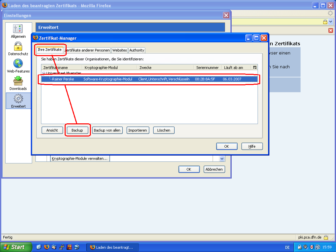Open Hilfe in Zertifikat-Manager
Screen dimensions: 336x252
pyautogui.click(x=252, y=146)
